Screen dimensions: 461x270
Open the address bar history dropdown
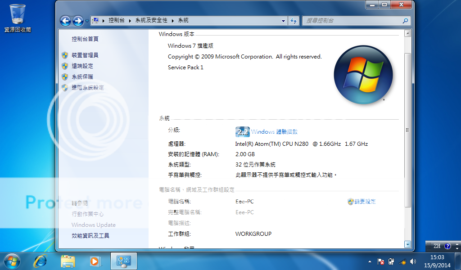click(284, 21)
